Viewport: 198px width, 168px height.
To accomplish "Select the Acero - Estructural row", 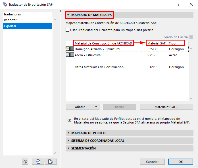I will 127,55.
